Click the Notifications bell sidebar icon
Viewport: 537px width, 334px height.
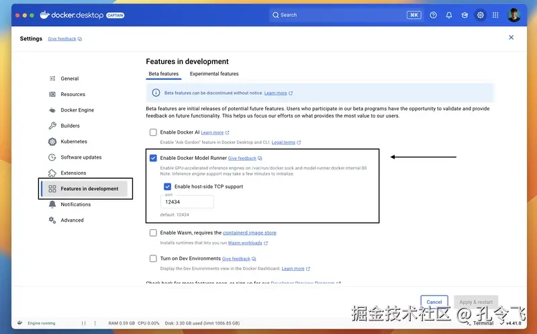point(52,204)
